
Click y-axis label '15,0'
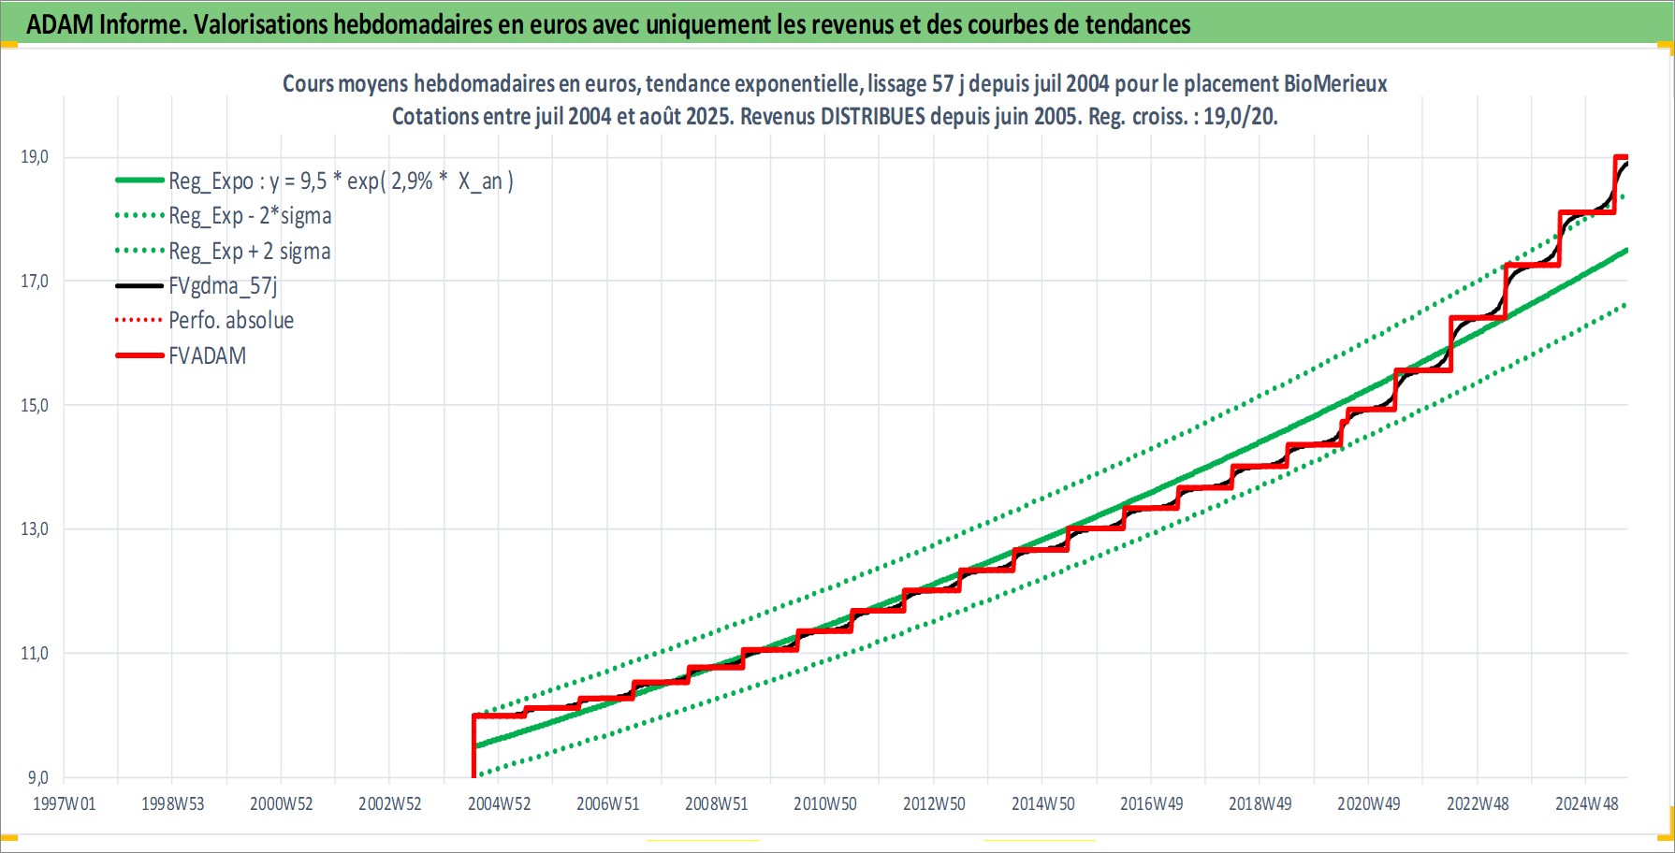click(x=35, y=405)
